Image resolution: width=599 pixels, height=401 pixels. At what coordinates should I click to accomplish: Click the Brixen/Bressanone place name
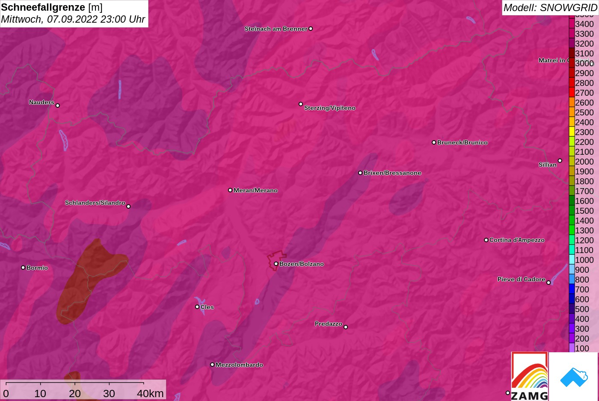(392, 173)
